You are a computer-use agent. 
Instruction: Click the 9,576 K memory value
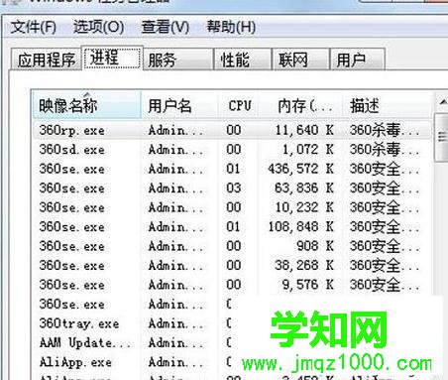point(308,285)
